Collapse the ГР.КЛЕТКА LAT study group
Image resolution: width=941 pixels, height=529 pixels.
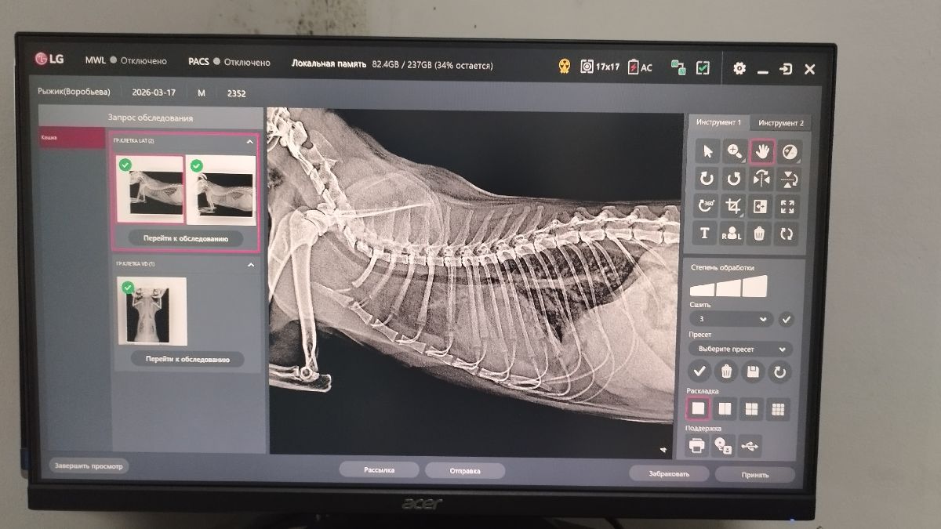point(250,142)
